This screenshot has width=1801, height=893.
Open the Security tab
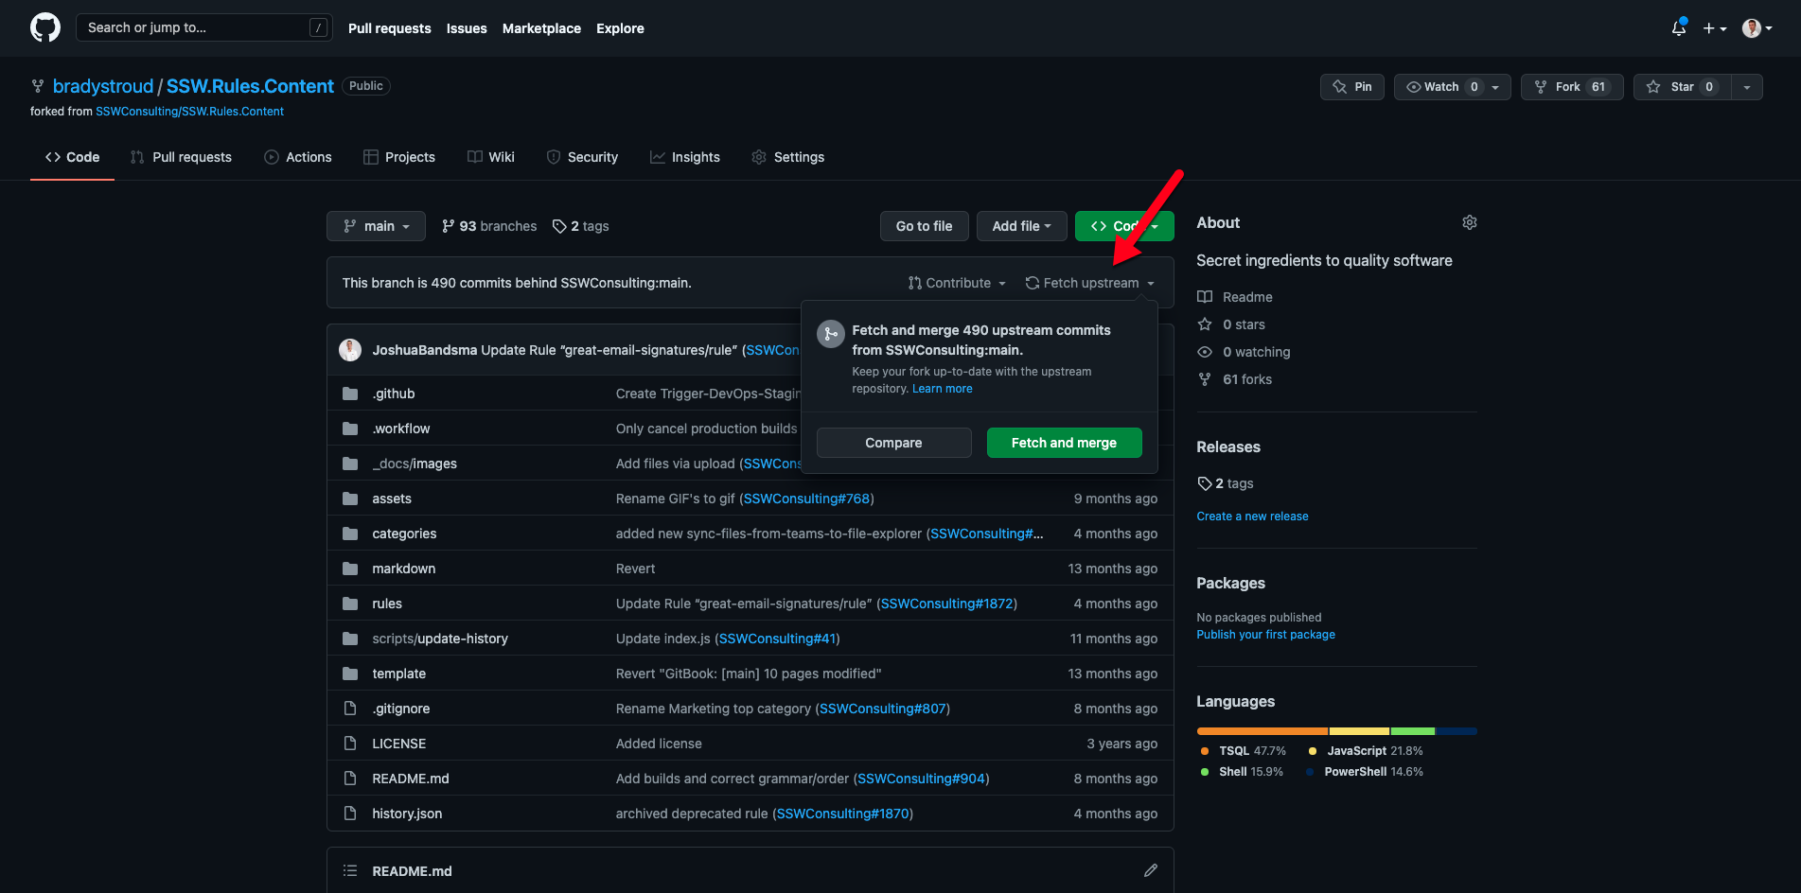pyautogui.click(x=582, y=157)
